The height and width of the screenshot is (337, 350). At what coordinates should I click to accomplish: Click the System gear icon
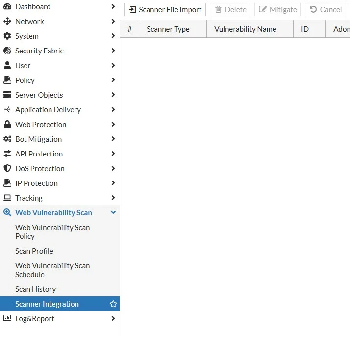click(x=7, y=36)
